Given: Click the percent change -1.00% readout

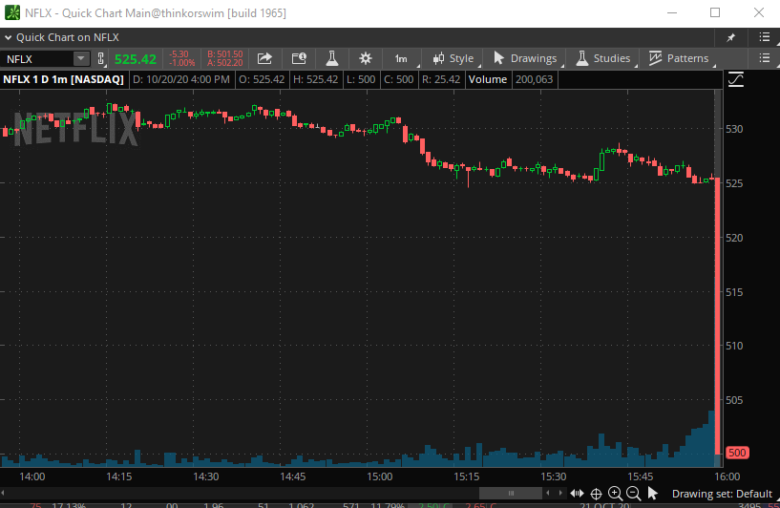Looking at the screenshot, I should point(182,63).
